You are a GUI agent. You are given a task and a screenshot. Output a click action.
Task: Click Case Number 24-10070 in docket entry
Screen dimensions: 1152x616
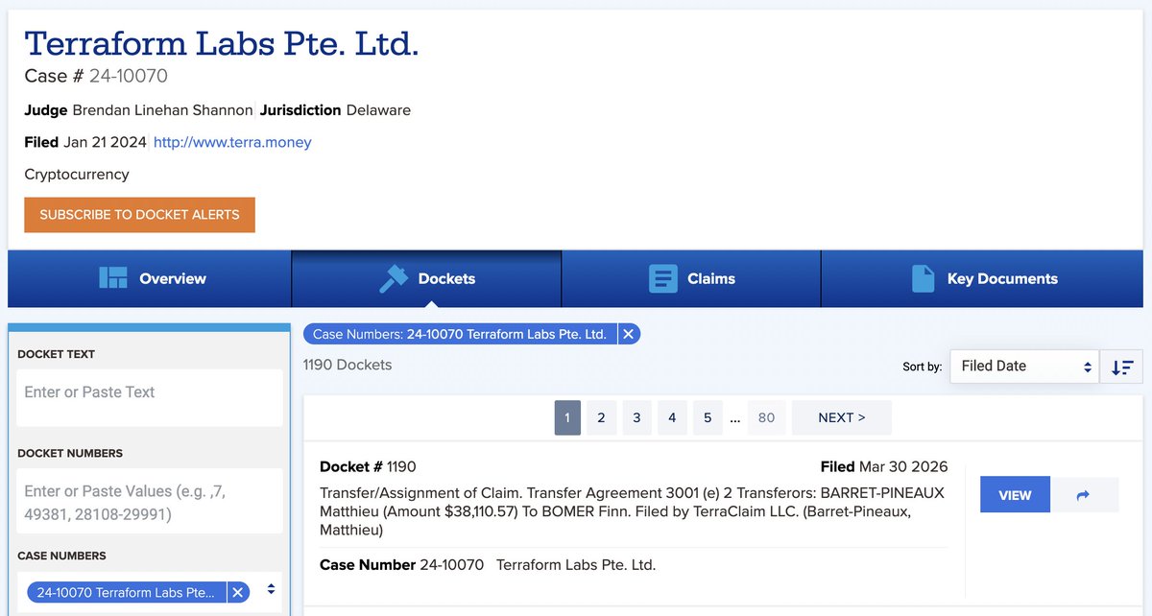402,565
